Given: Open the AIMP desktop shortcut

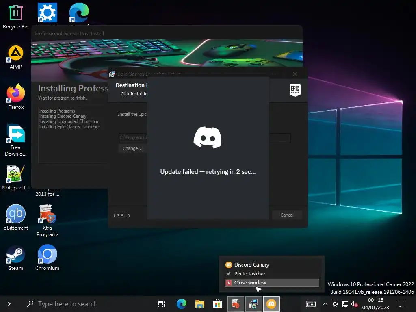Looking at the screenshot, I should click(15, 57).
